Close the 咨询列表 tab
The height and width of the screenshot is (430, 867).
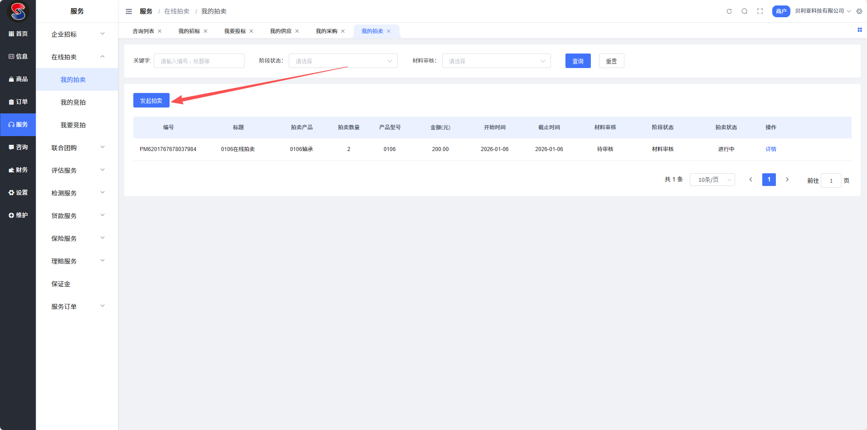tap(160, 31)
